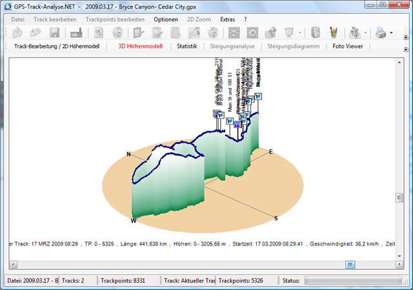This screenshot has height=290, width=413.
Task: Click the floppy disk save icon
Action: pos(54,32)
